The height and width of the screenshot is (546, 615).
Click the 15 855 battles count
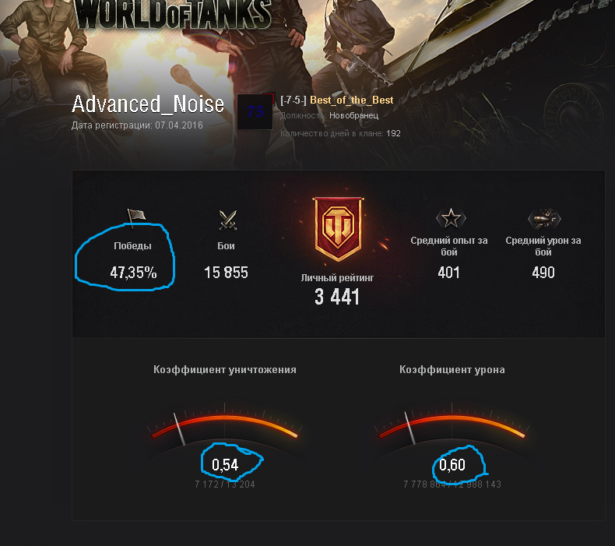coord(226,273)
